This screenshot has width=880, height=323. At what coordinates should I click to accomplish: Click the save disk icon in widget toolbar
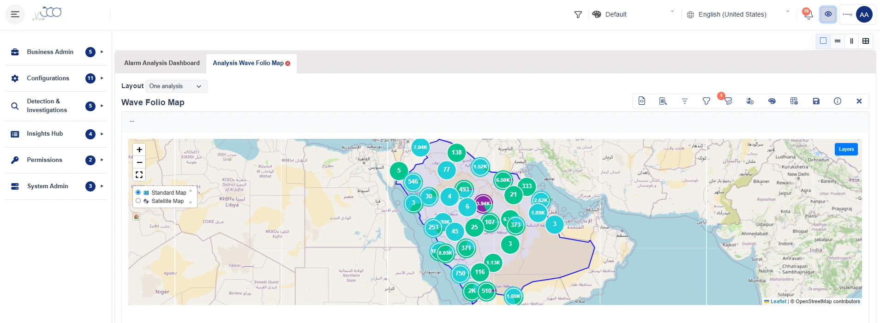816,101
